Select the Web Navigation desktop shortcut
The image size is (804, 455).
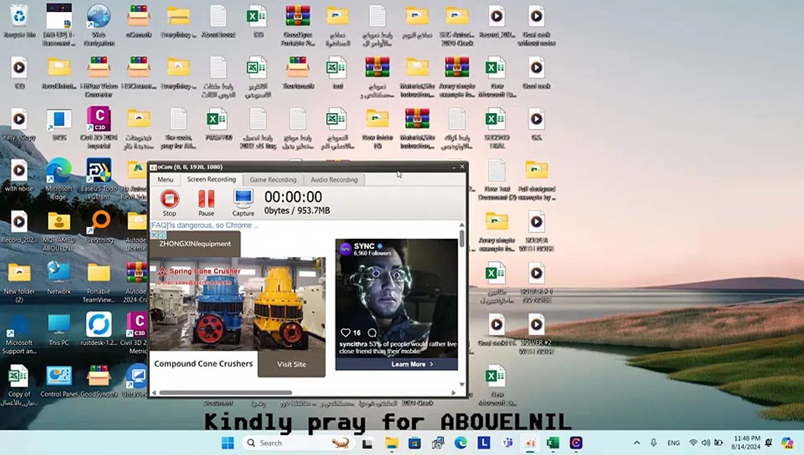(99, 25)
